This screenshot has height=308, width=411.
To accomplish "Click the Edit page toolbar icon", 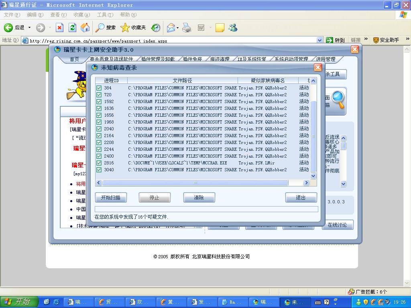I will [x=201, y=28].
